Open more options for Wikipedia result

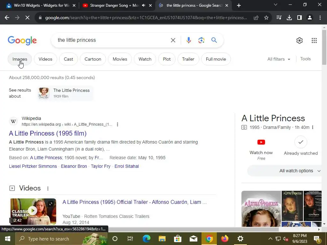point(118,124)
